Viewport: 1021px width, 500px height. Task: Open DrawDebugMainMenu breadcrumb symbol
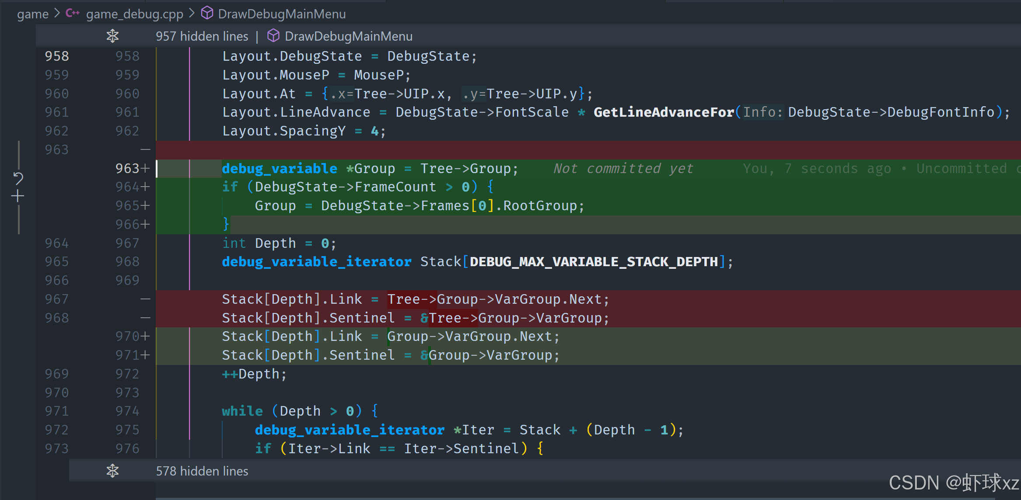pos(282,14)
